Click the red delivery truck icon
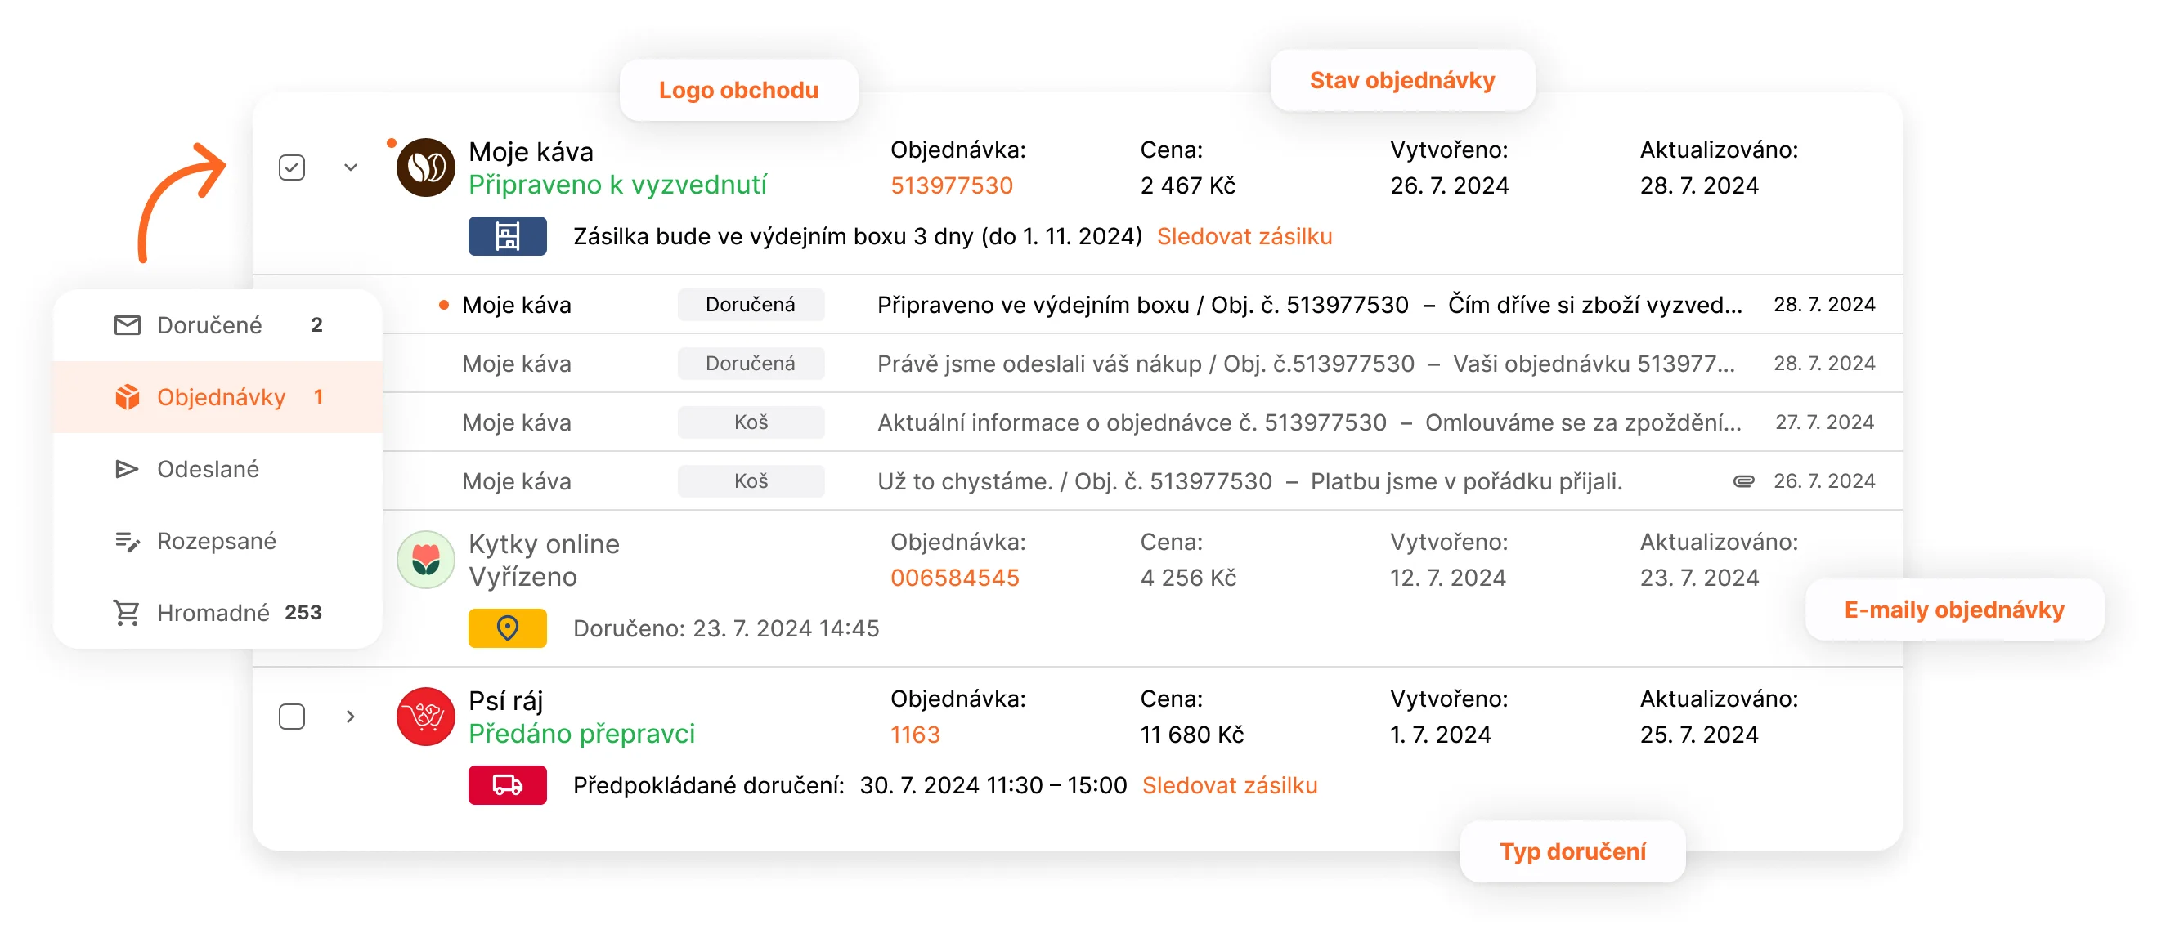 508,785
